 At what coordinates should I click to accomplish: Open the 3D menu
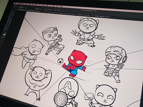point(50,6)
